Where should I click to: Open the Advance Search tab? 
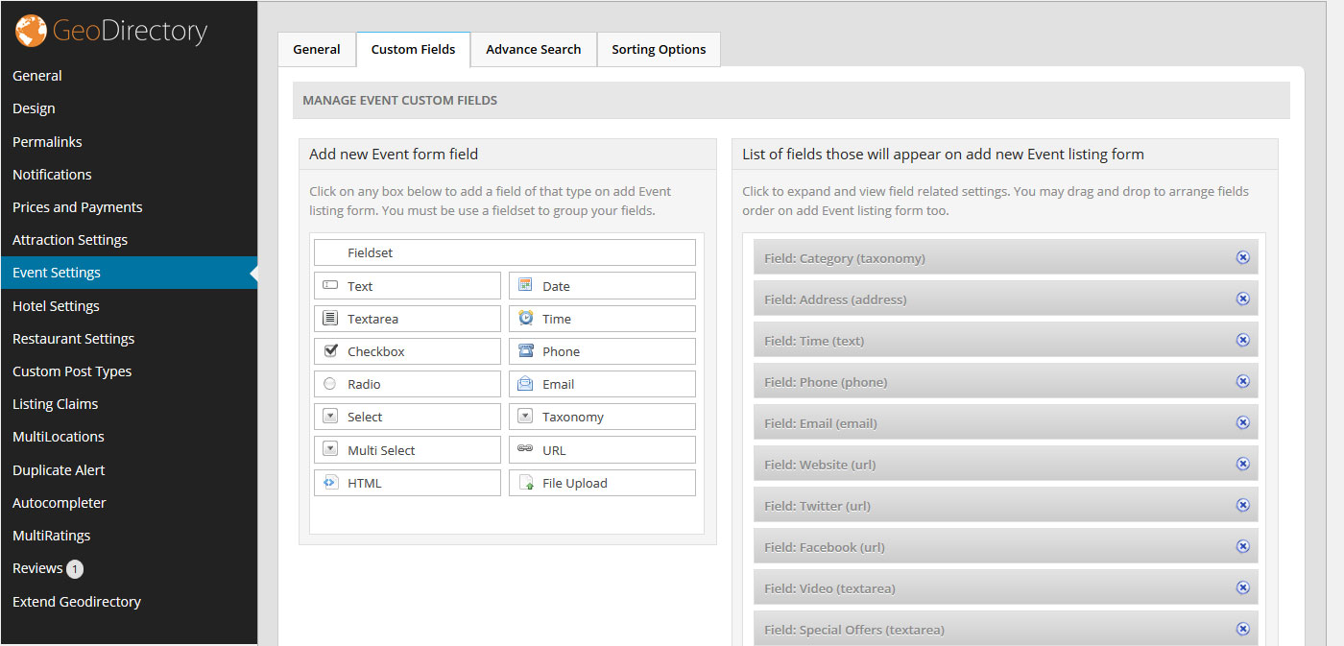coord(533,49)
